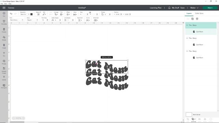219x123 pixels.
Task: Collapse the third Warp layer group
Action: [187, 51]
